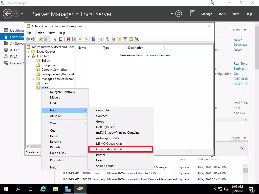
Task: Click the green Refresh toolbar icon
Action: click(x=80, y=39)
